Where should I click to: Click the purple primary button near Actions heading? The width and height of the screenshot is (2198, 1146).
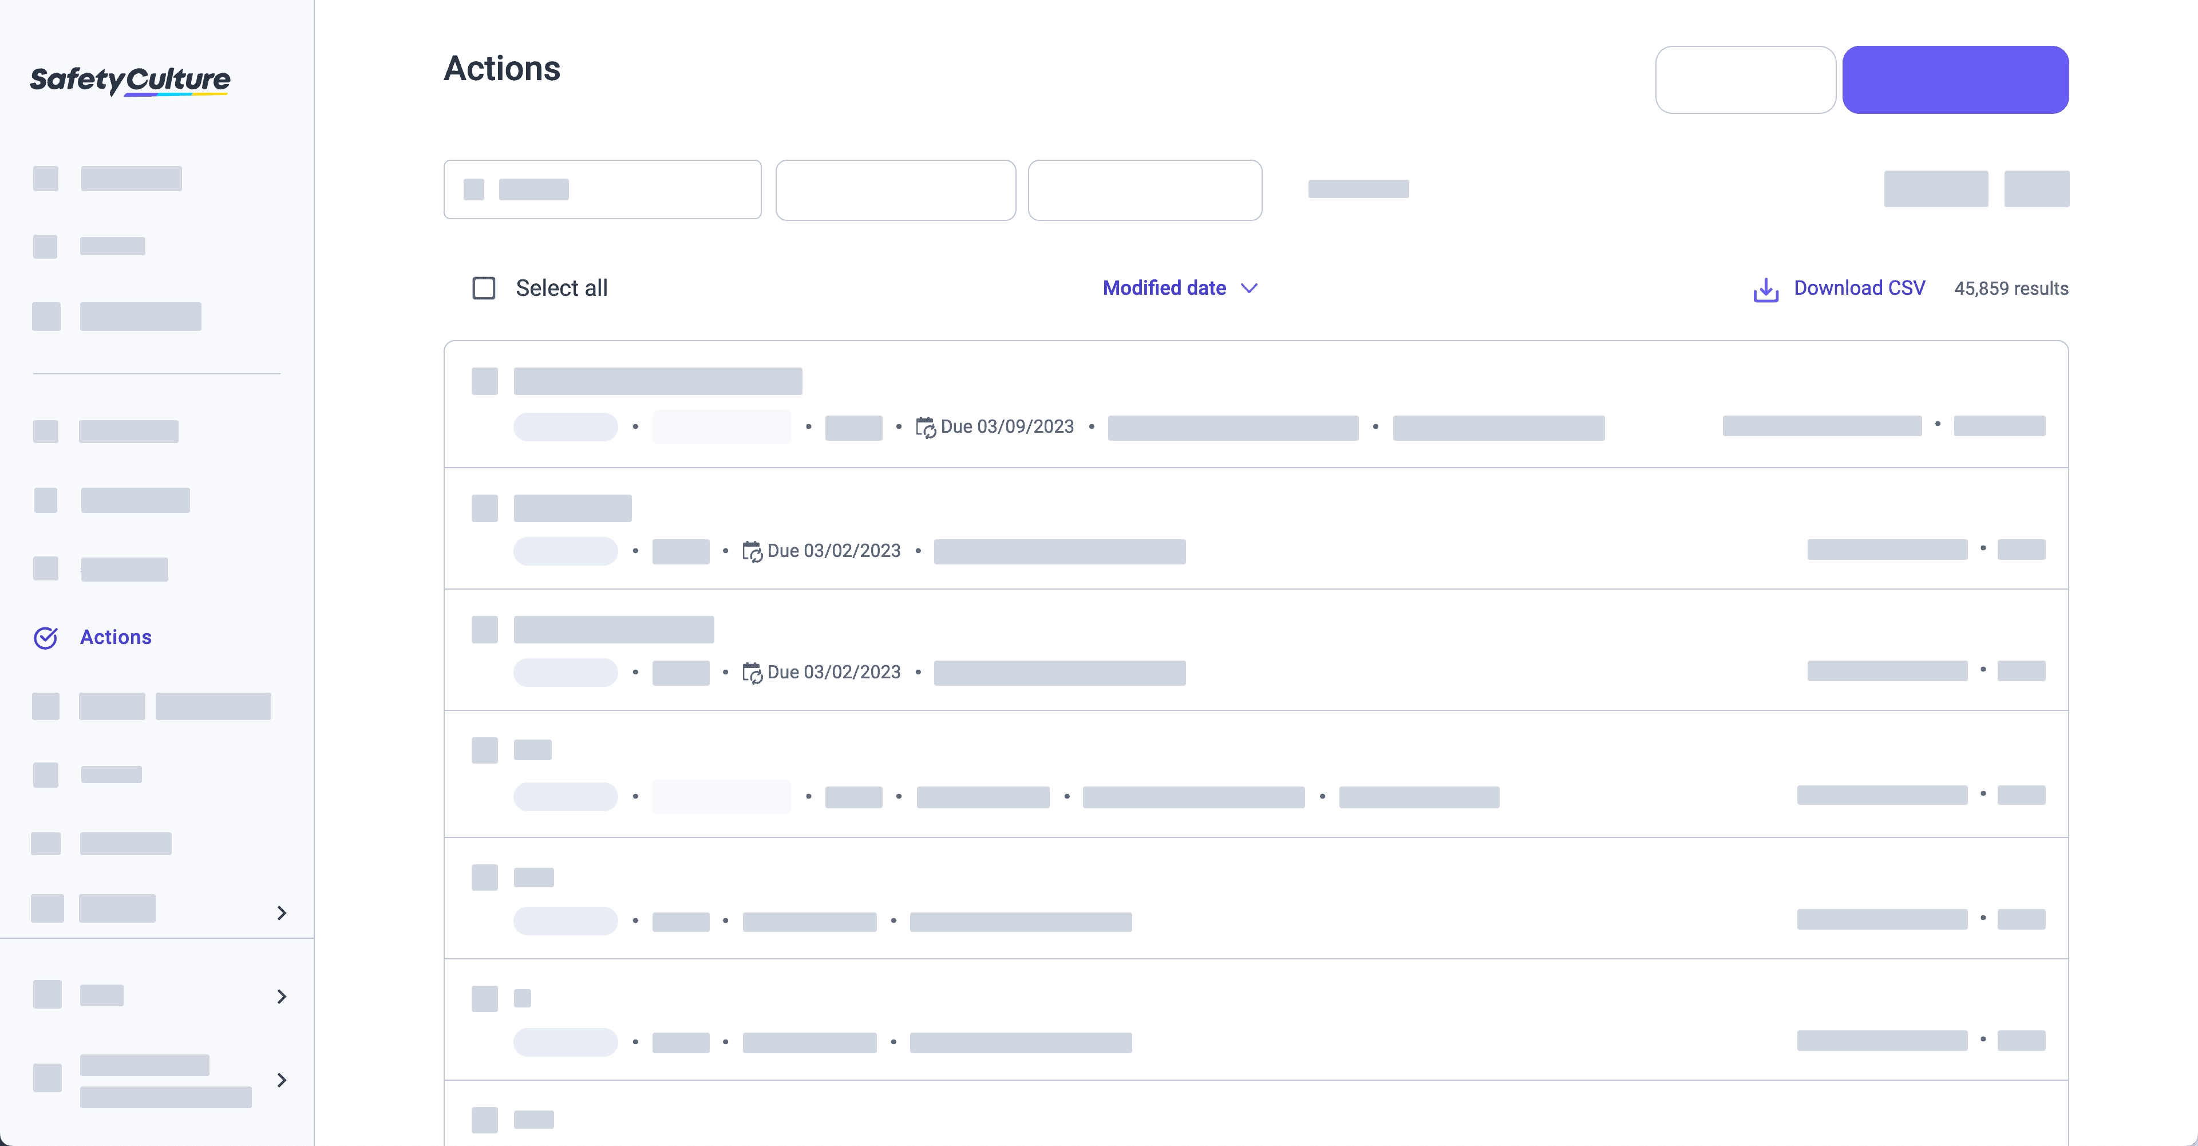pos(1955,80)
